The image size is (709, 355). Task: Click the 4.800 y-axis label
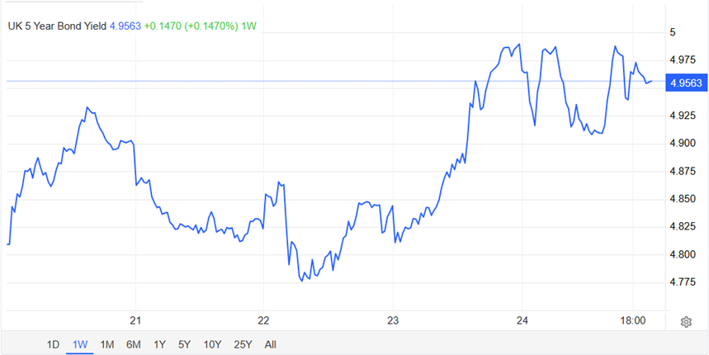683,255
